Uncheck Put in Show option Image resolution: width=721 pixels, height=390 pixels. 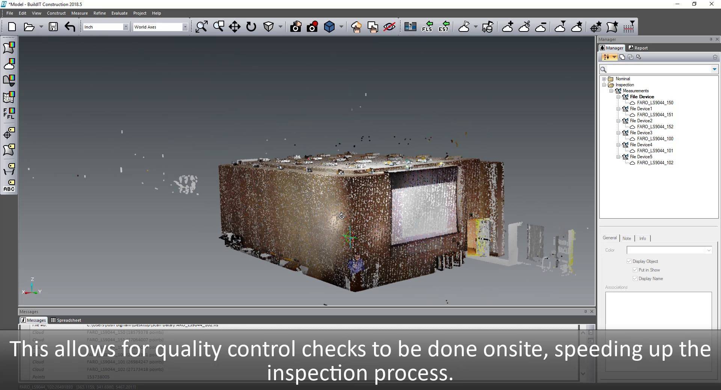(635, 270)
